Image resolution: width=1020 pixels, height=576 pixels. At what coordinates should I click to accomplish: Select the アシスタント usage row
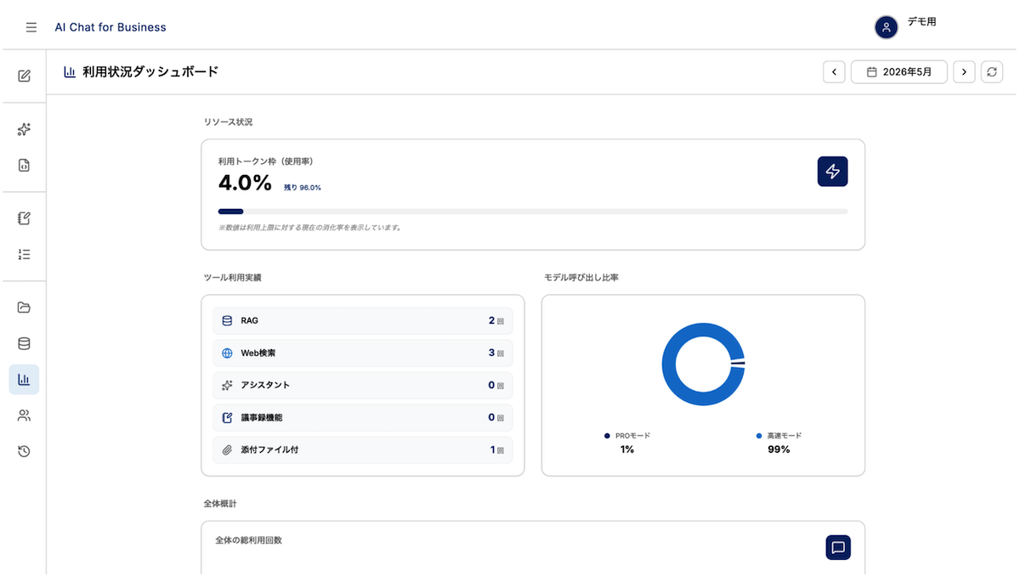pyautogui.click(x=363, y=386)
